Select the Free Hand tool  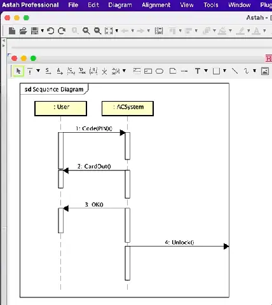[246, 71]
